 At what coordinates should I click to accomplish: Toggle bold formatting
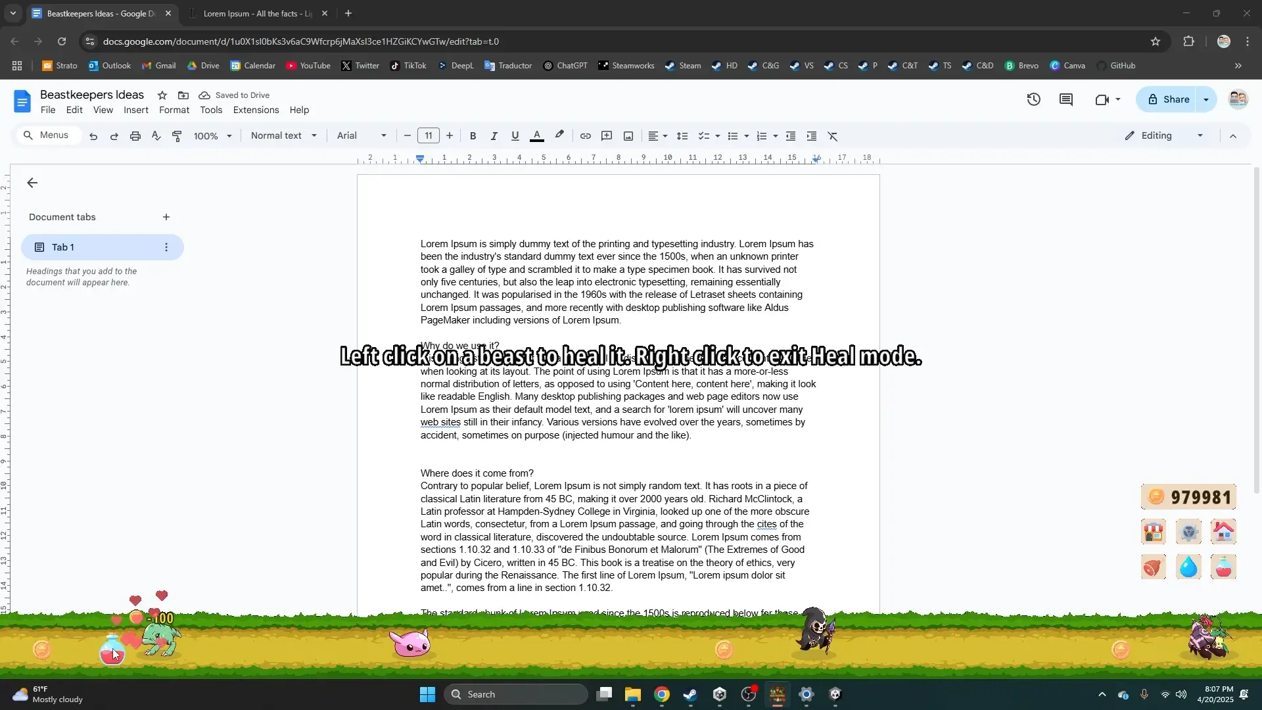click(473, 135)
